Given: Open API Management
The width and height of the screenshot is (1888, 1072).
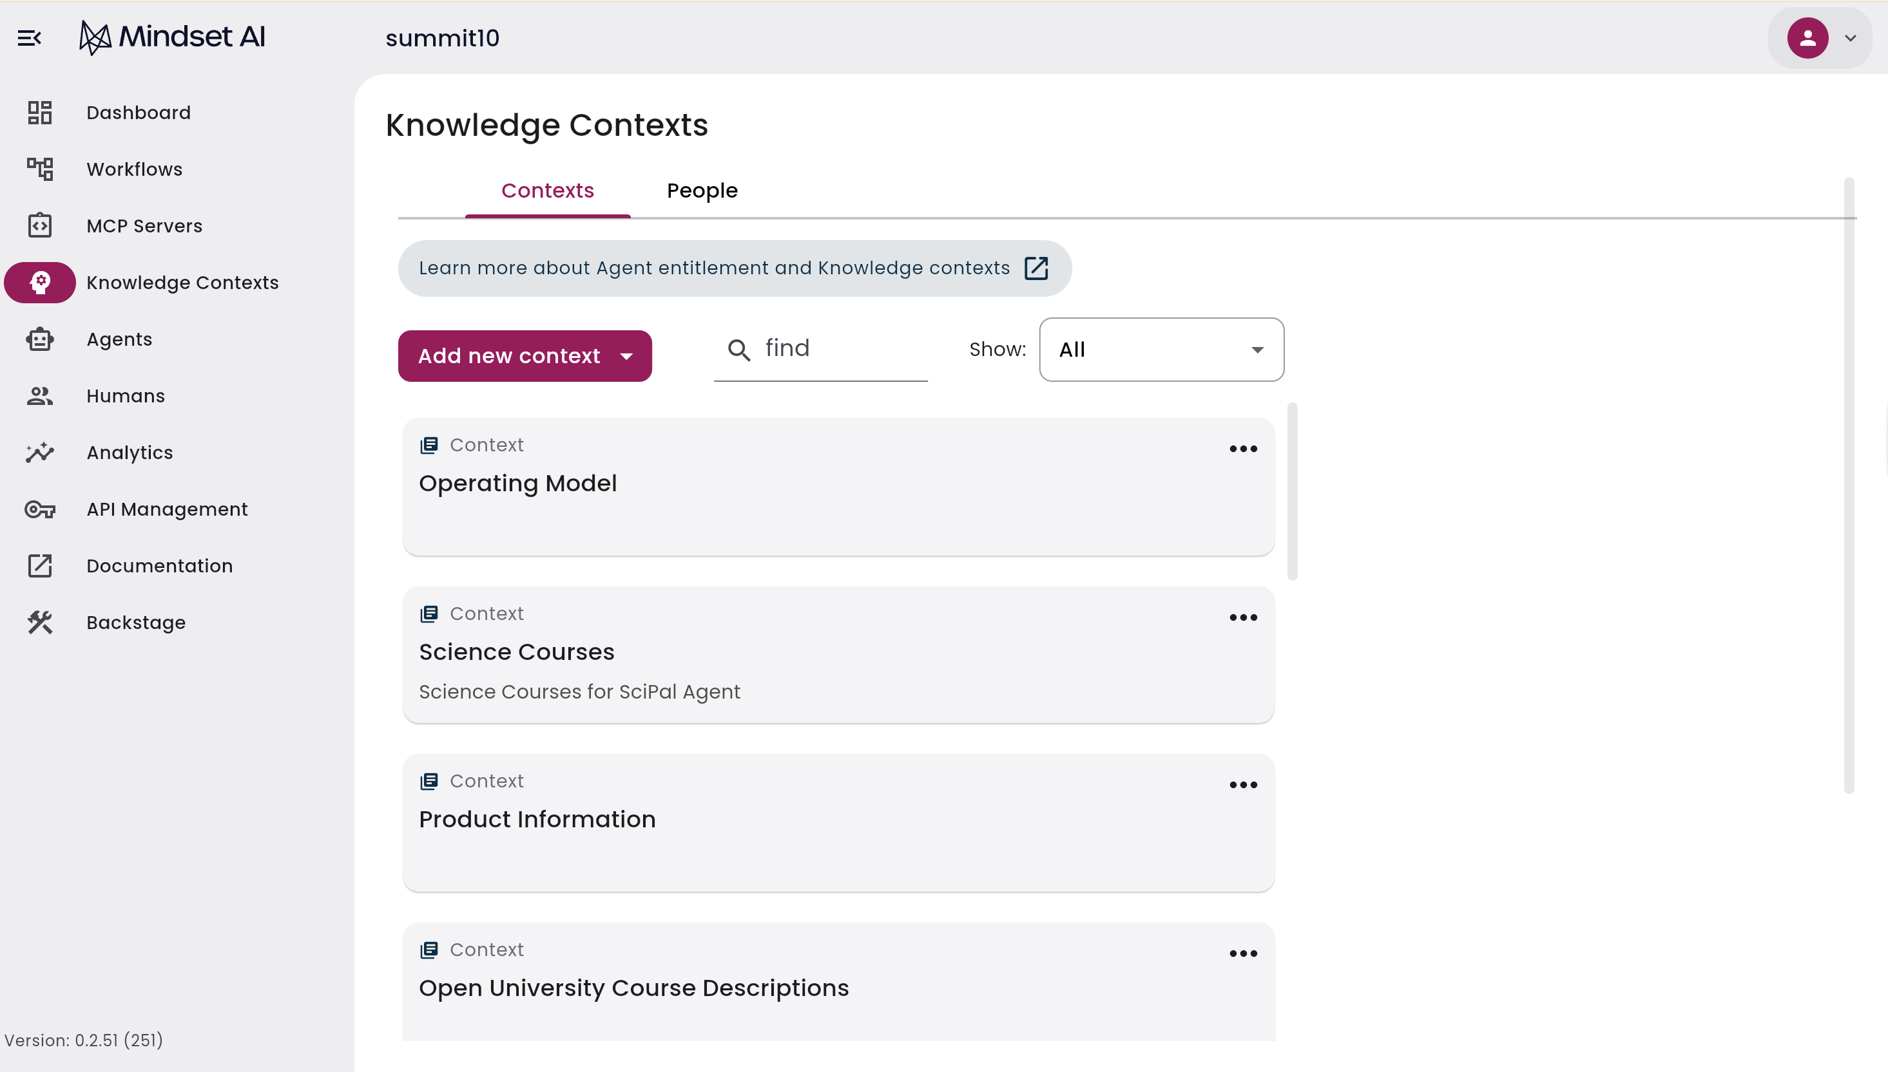Looking at the screenshot, I should pos(168,509).
